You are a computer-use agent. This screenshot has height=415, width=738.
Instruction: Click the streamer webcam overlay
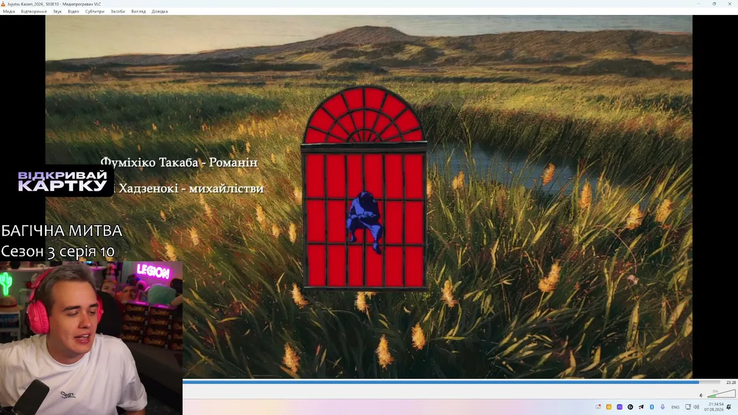coord(91,338)
